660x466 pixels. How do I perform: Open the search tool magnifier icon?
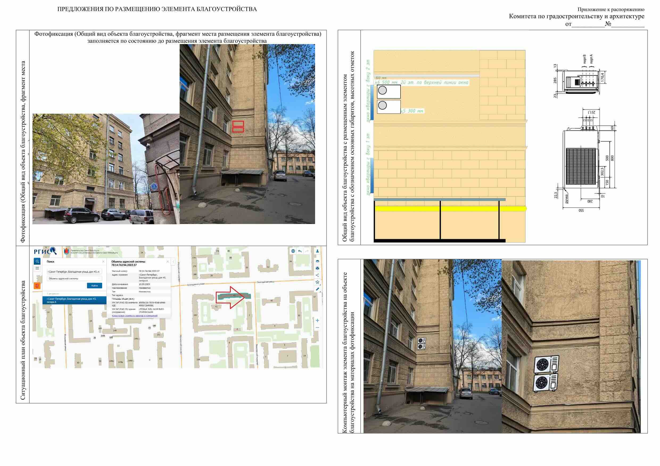[37, 261]
